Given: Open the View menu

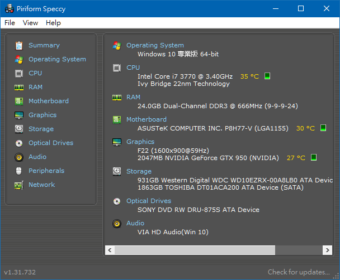Looking at the screenshot, I should 30,23.
